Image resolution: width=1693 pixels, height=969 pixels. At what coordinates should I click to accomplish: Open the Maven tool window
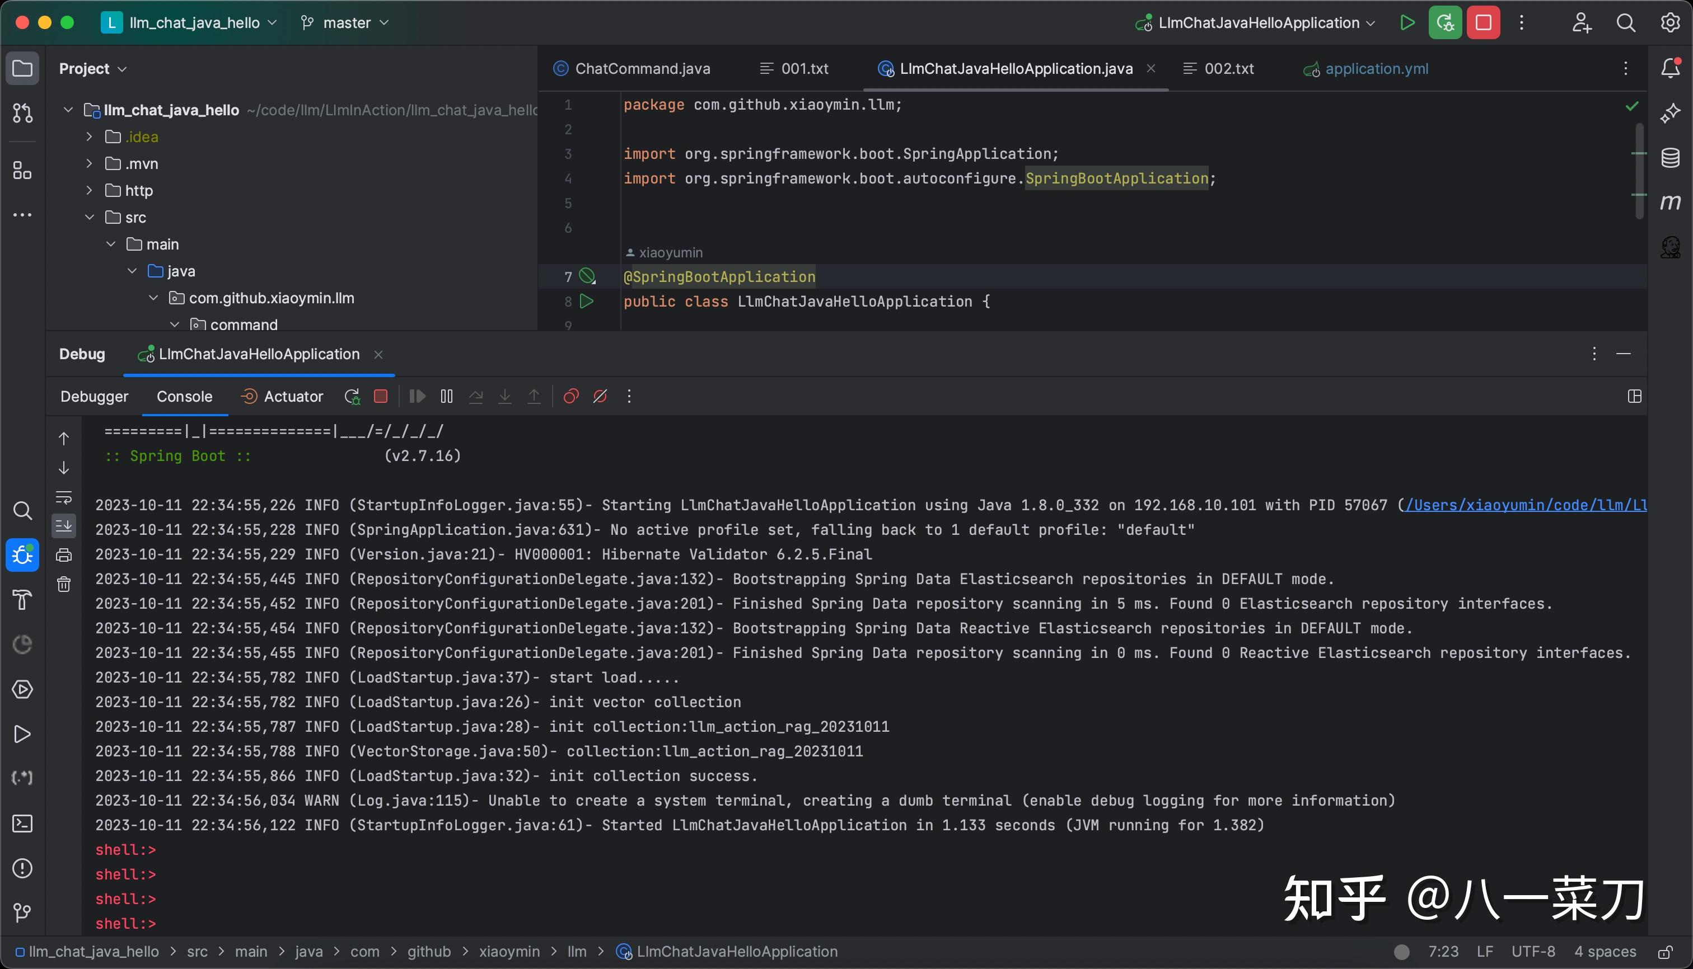(1669, 203)
